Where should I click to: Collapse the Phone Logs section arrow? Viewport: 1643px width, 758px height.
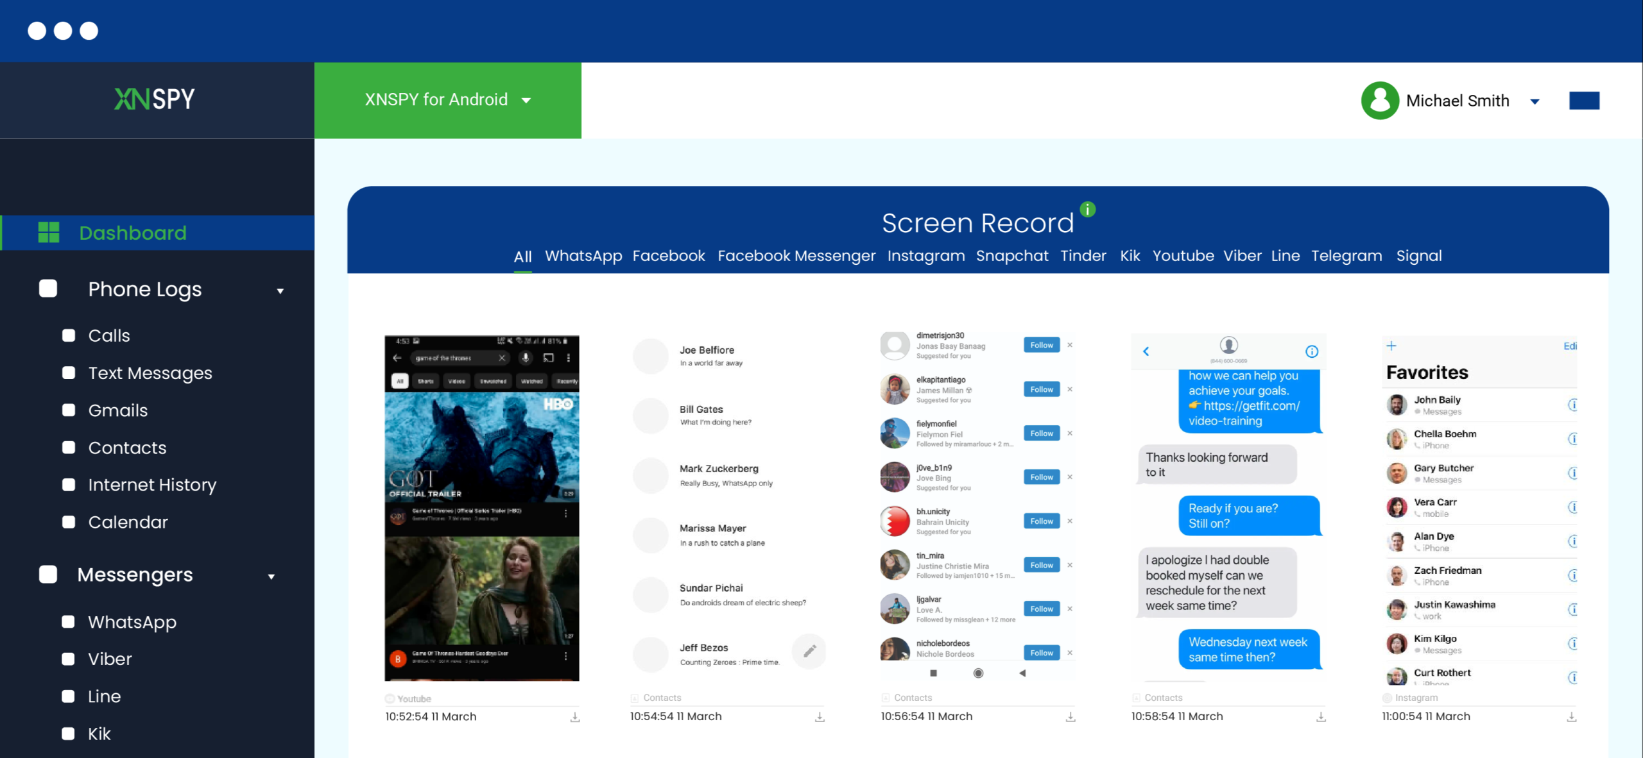[x=280, y=291]
